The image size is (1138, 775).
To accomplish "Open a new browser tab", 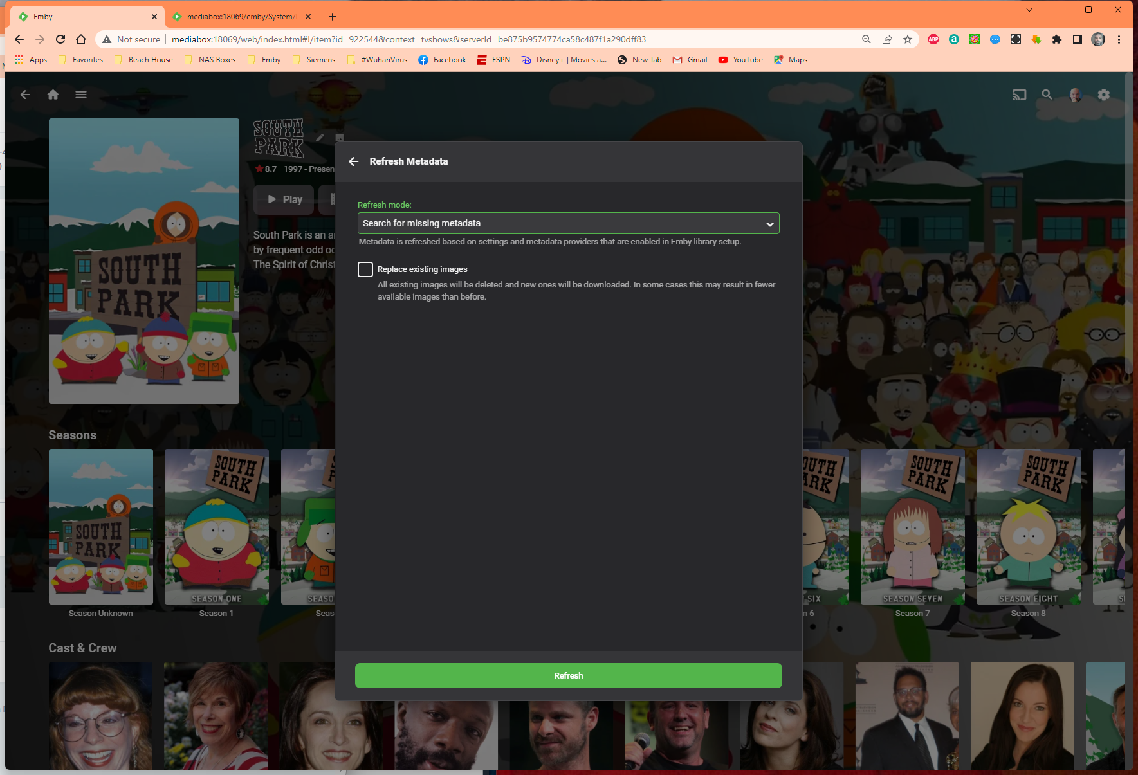I will (333, 17).
